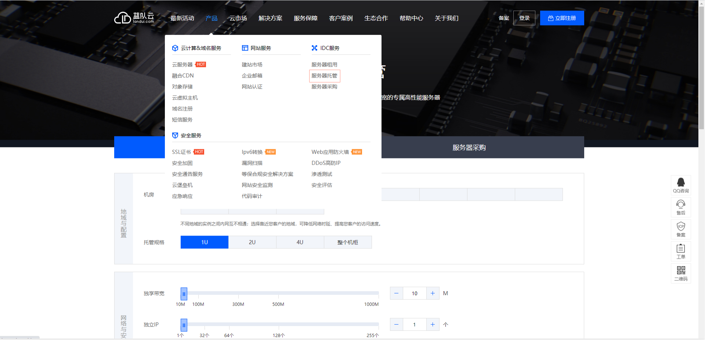Switch to the 服务器采购 tab
Screen dimensions: 705x340
(x=469, y=147)
